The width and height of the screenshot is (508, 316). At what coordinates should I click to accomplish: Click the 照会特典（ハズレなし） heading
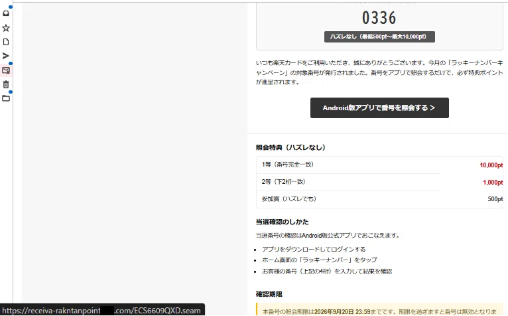[x=290, y=147]
